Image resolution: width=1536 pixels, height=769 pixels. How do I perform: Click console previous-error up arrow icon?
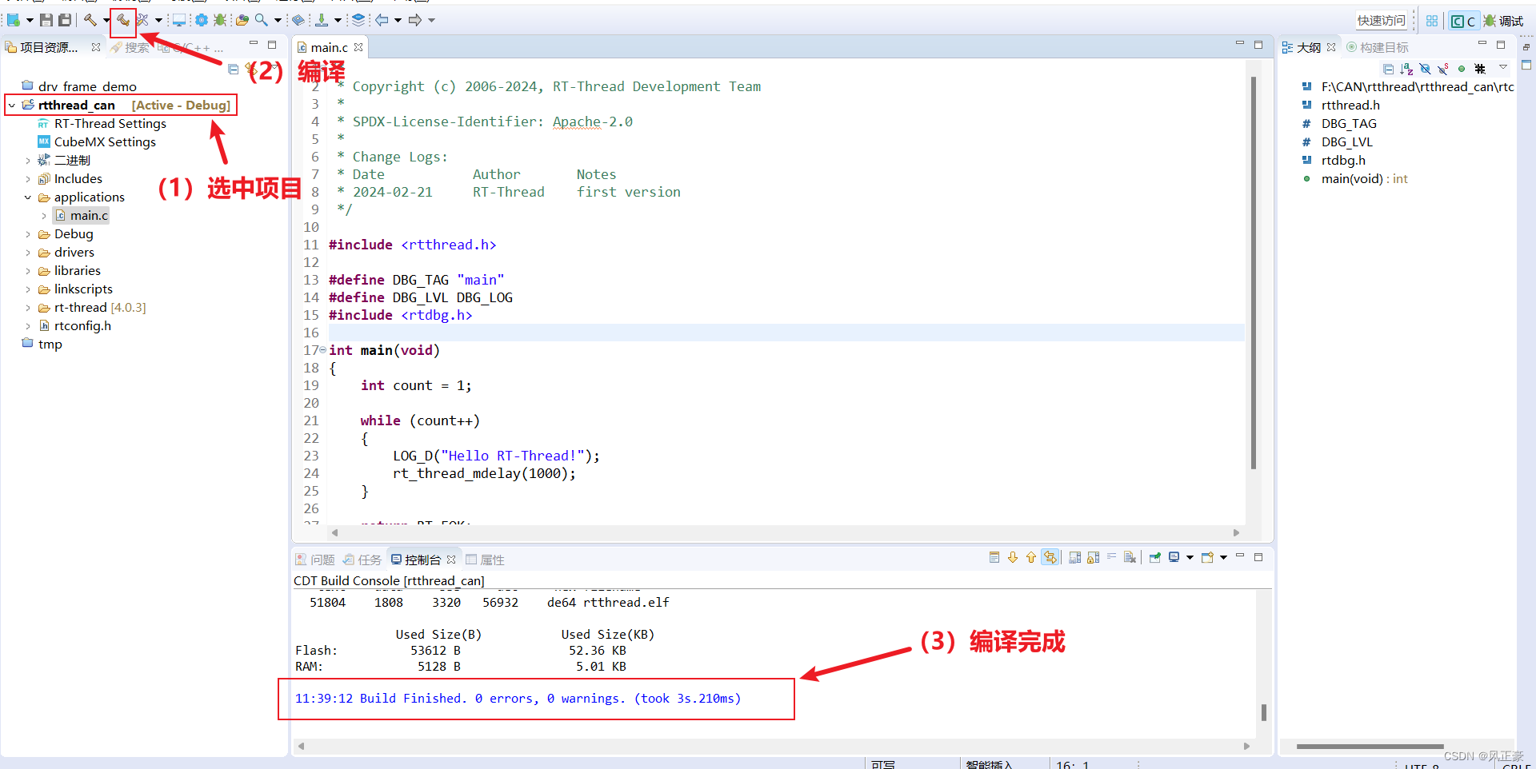coord(1031,557)
